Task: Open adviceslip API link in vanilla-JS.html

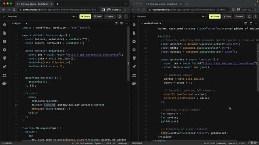Action: point(229,63)
